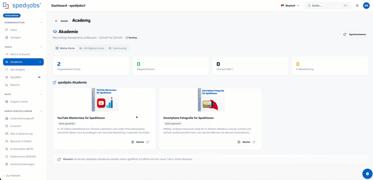Image resolution: width=373 pixels, height=180 pixels.
Task: Collapse the Tools sidebar section
Action: pos(41,47)
